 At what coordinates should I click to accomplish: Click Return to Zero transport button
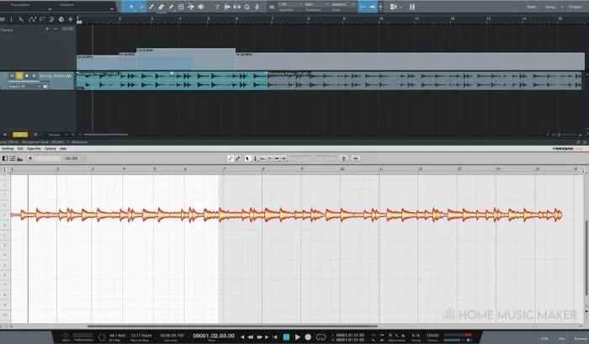point(275,337)
